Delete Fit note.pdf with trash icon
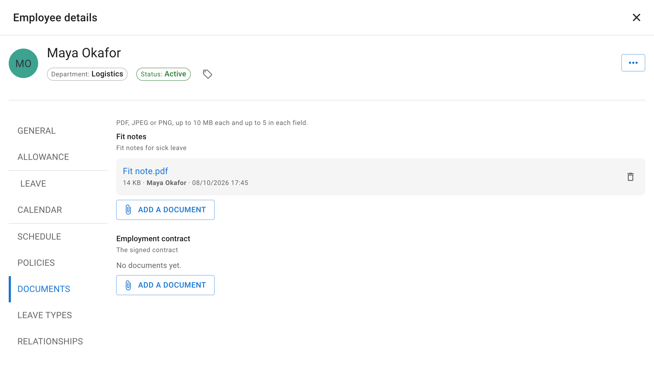Viewport: 654px width, 370px height. point(630,177)
